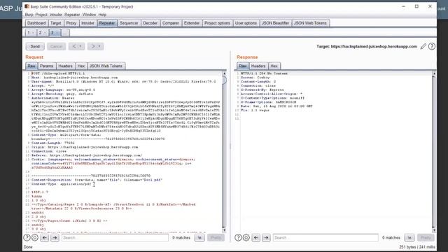Click next match arrow in Response search

pos(266,237)
